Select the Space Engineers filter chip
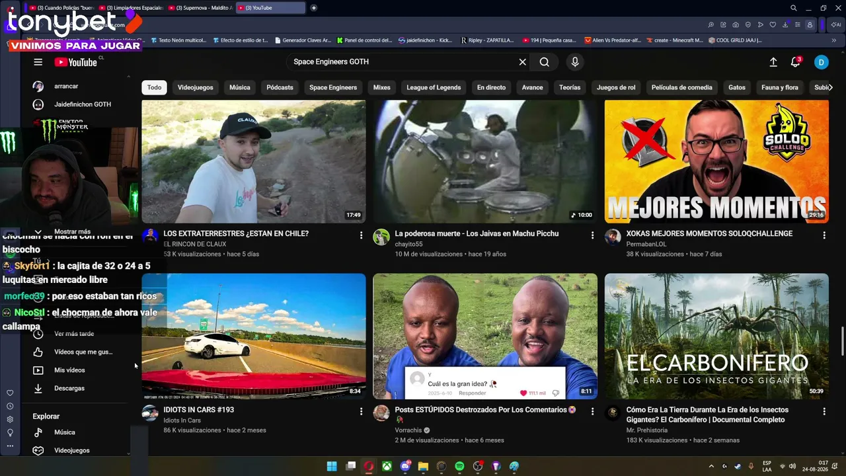Screen dimensions: 846x476 (333, 87)
